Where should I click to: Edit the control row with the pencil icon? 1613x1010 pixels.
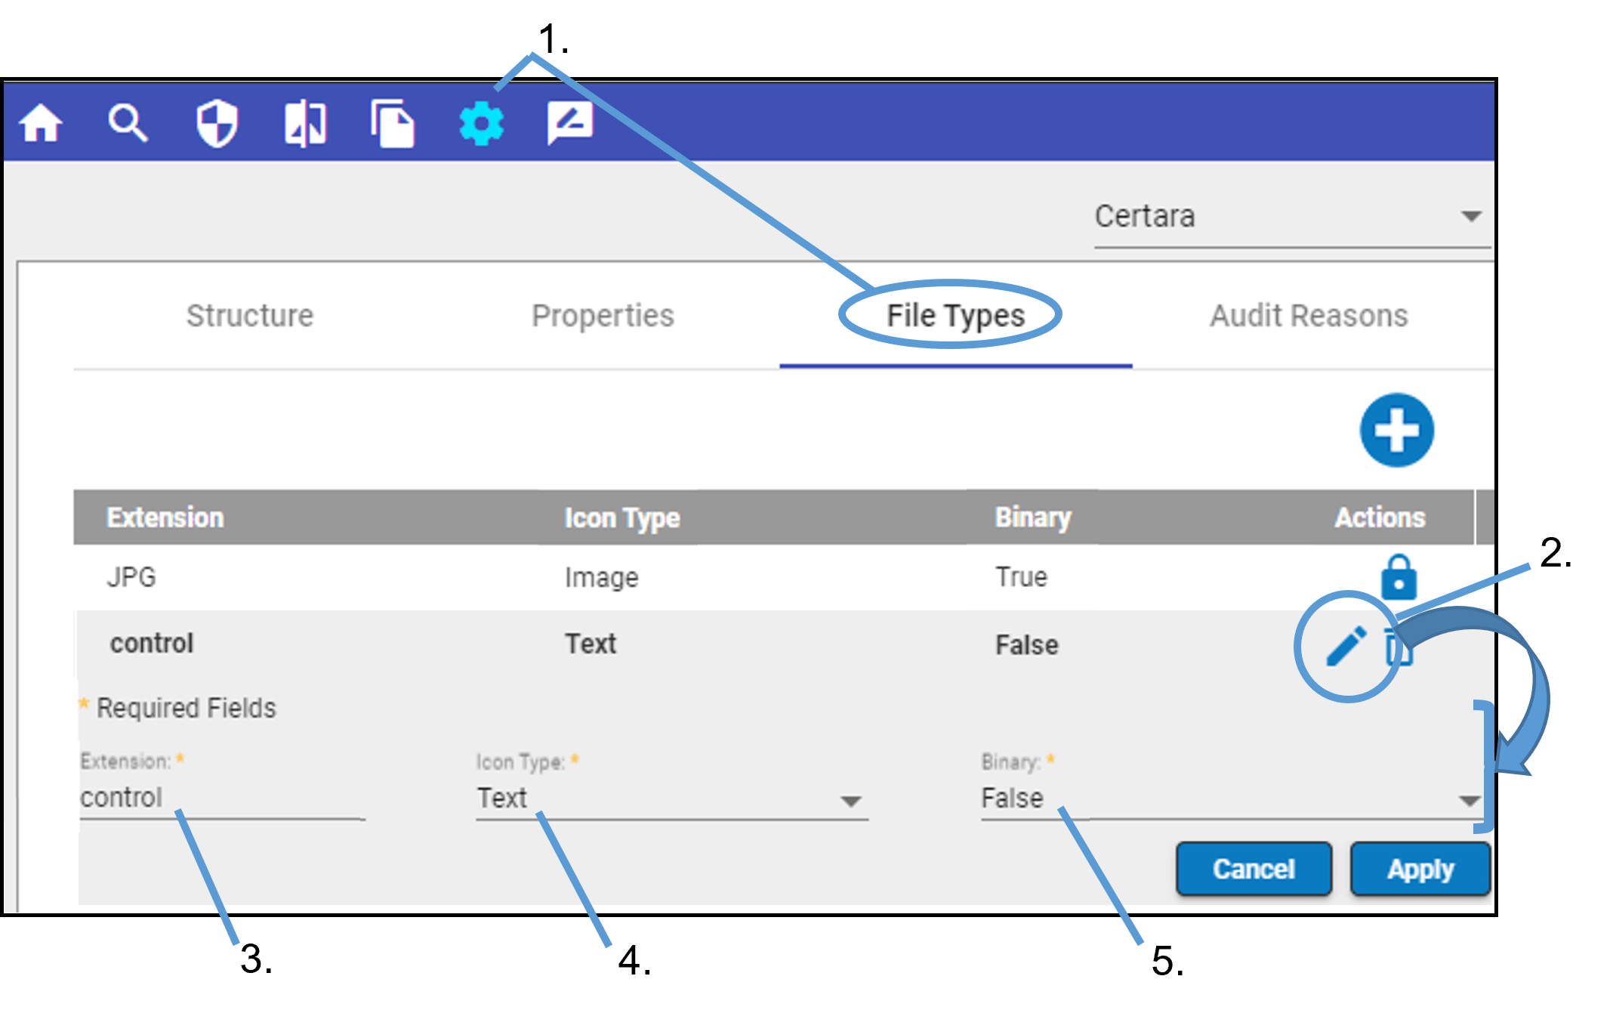pos(1346,646)
